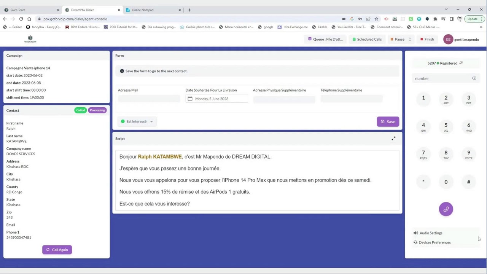
Task: Bookmark this page with the star icon
Action: click(376, 19)
